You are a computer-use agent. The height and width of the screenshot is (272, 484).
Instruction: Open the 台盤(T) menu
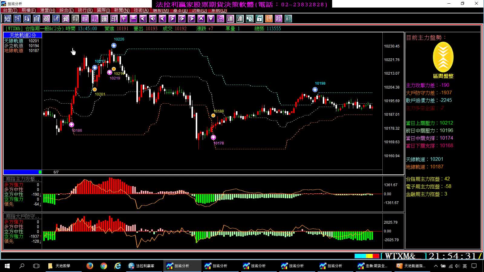pos(10,10)
